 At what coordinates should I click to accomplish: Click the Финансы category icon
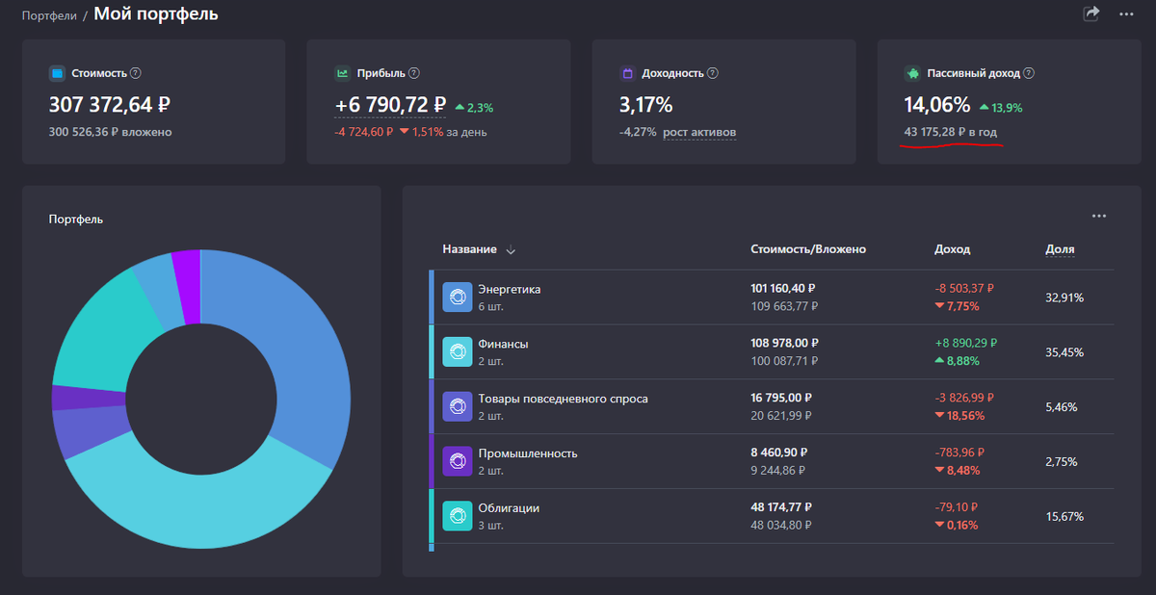(457, 351)
